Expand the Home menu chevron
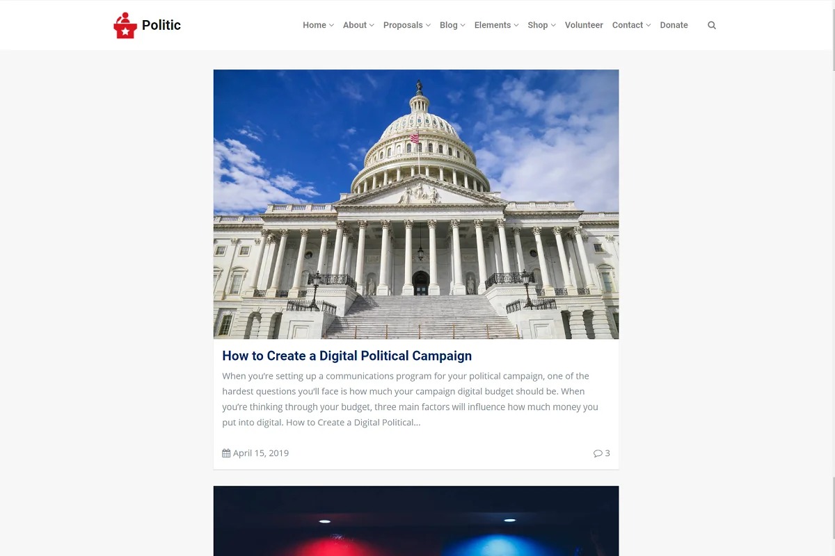 (331, 25)
